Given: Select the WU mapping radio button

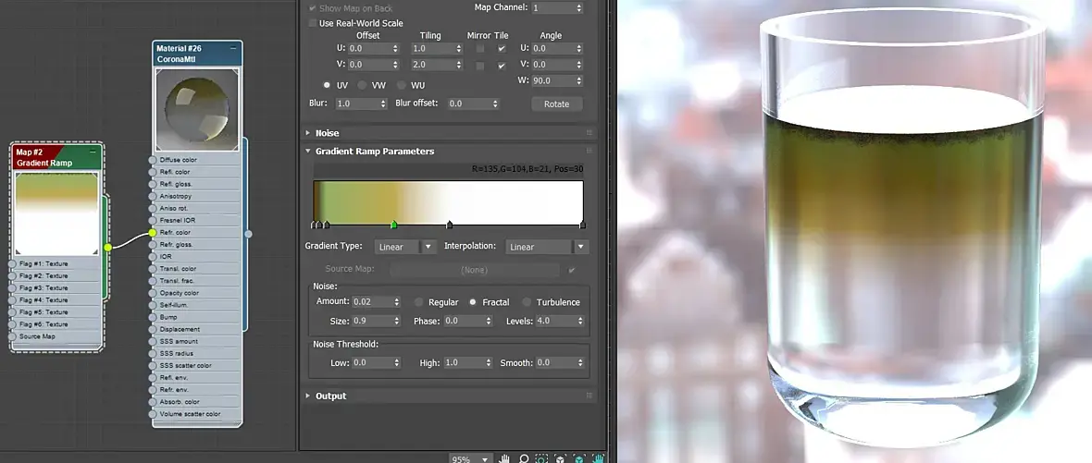Looking at the screenshot, I should pyautogui.click(x=401, y=85).
